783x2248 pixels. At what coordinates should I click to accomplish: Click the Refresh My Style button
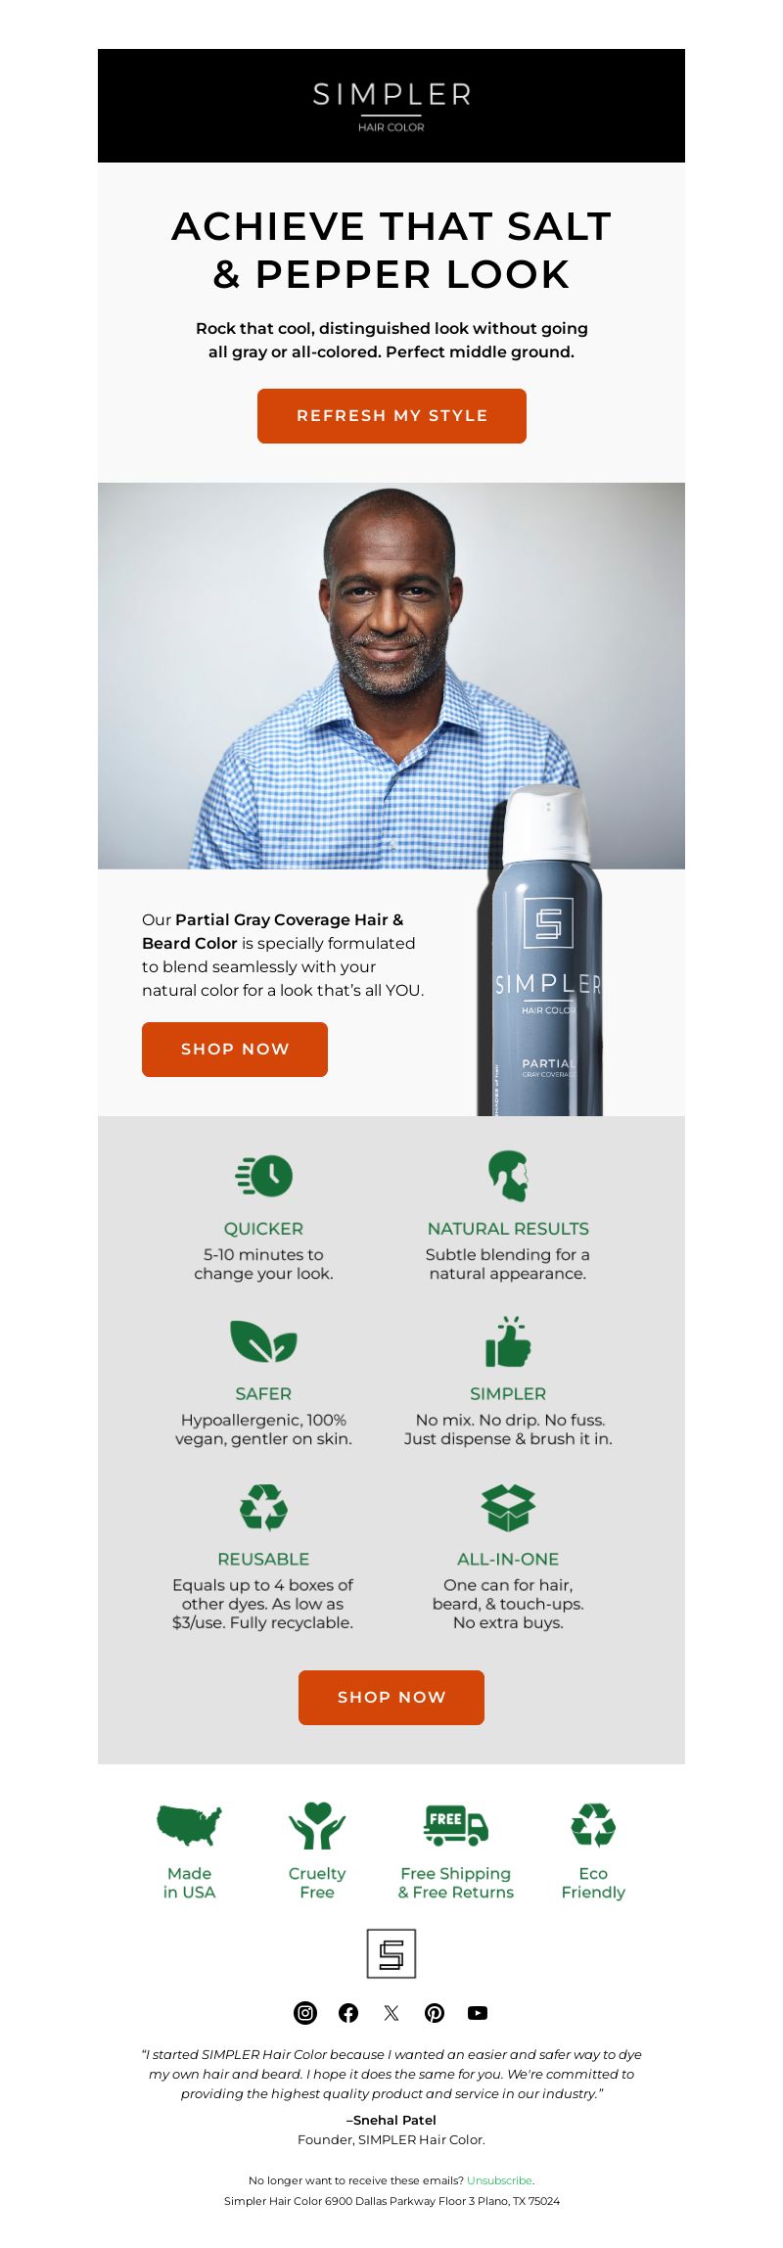click(x=391, y=416)
